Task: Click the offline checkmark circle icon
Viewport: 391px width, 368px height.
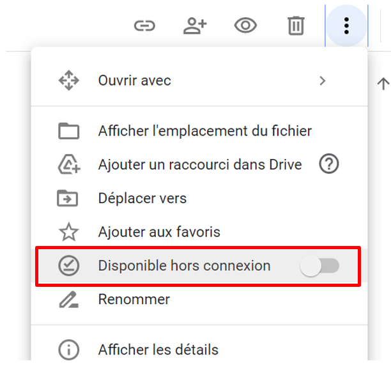Action: [x=68, y=266]
